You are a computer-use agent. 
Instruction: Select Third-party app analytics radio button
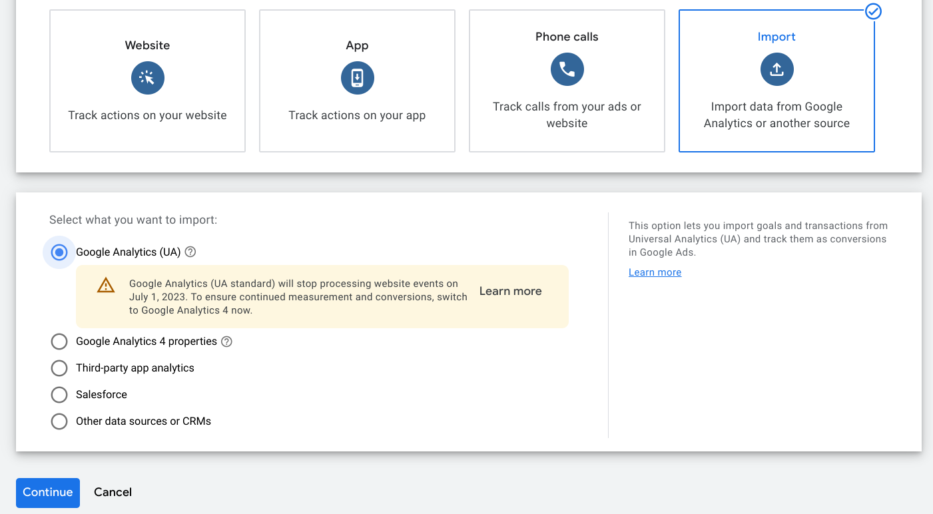[x=59, y=368]
